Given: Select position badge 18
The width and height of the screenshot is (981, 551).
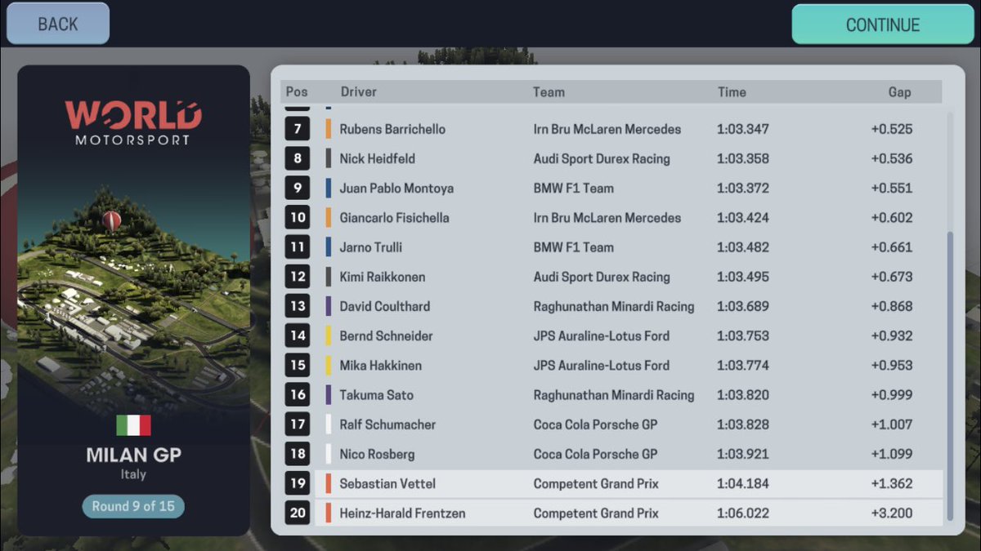Looking at the screenshot, I should [x=298, y=454].
